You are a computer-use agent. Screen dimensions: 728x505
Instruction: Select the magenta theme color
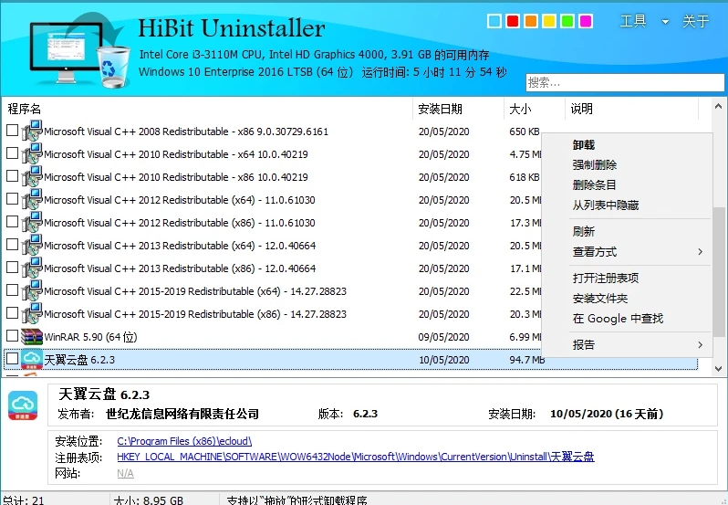click(586, 21)
